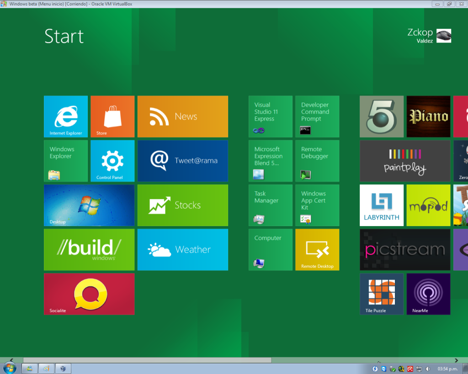Viewport: 468px width, 374px height.
Task: Open Windows Live Messenger taskbar button
Action: coord(30,369)
